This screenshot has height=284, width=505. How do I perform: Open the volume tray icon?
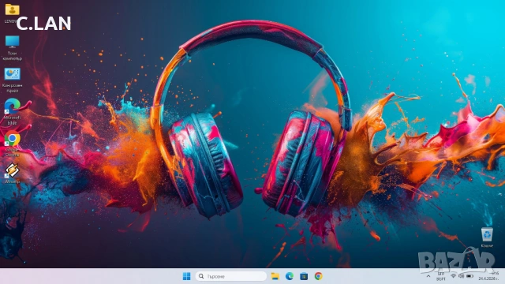point(461,276)
